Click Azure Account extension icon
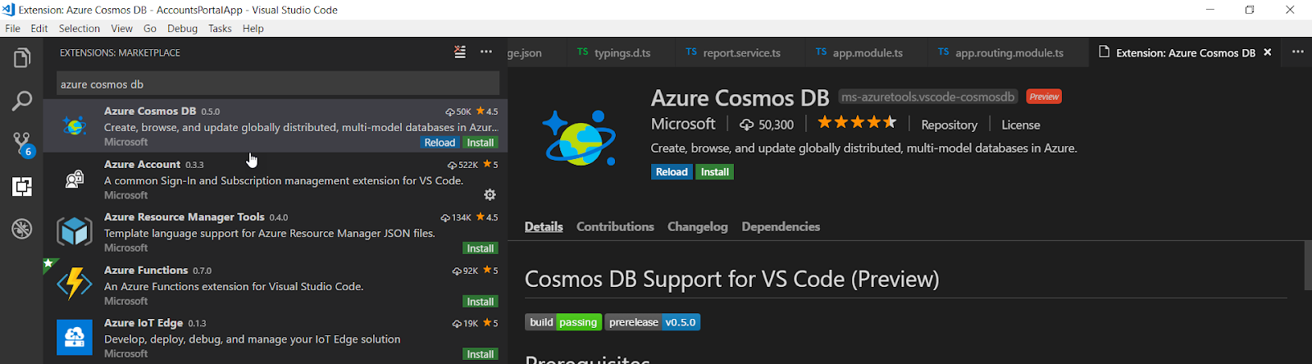Screen dimensions: 1312x364 coord(75,179)
